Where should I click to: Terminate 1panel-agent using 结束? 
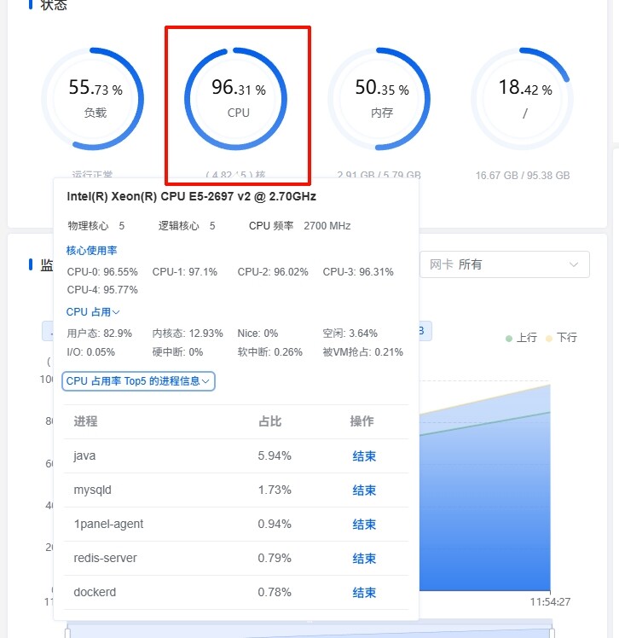(364, 525)
